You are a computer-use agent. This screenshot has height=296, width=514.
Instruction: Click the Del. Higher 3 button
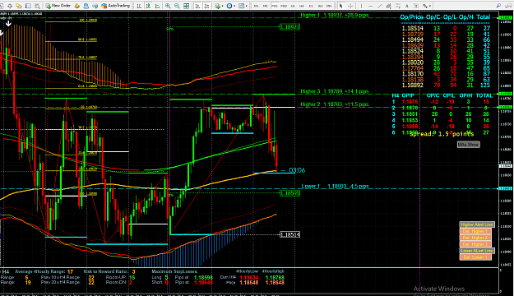[x=475, y=244]
